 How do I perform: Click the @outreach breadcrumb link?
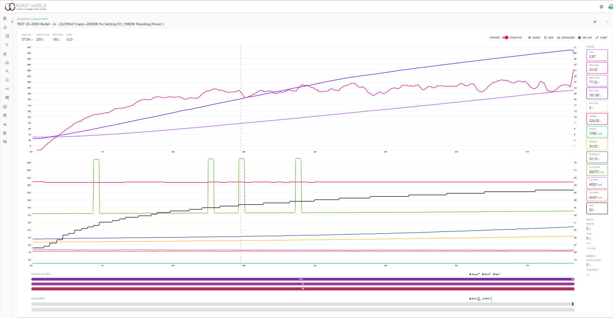(x=23, y=19)
